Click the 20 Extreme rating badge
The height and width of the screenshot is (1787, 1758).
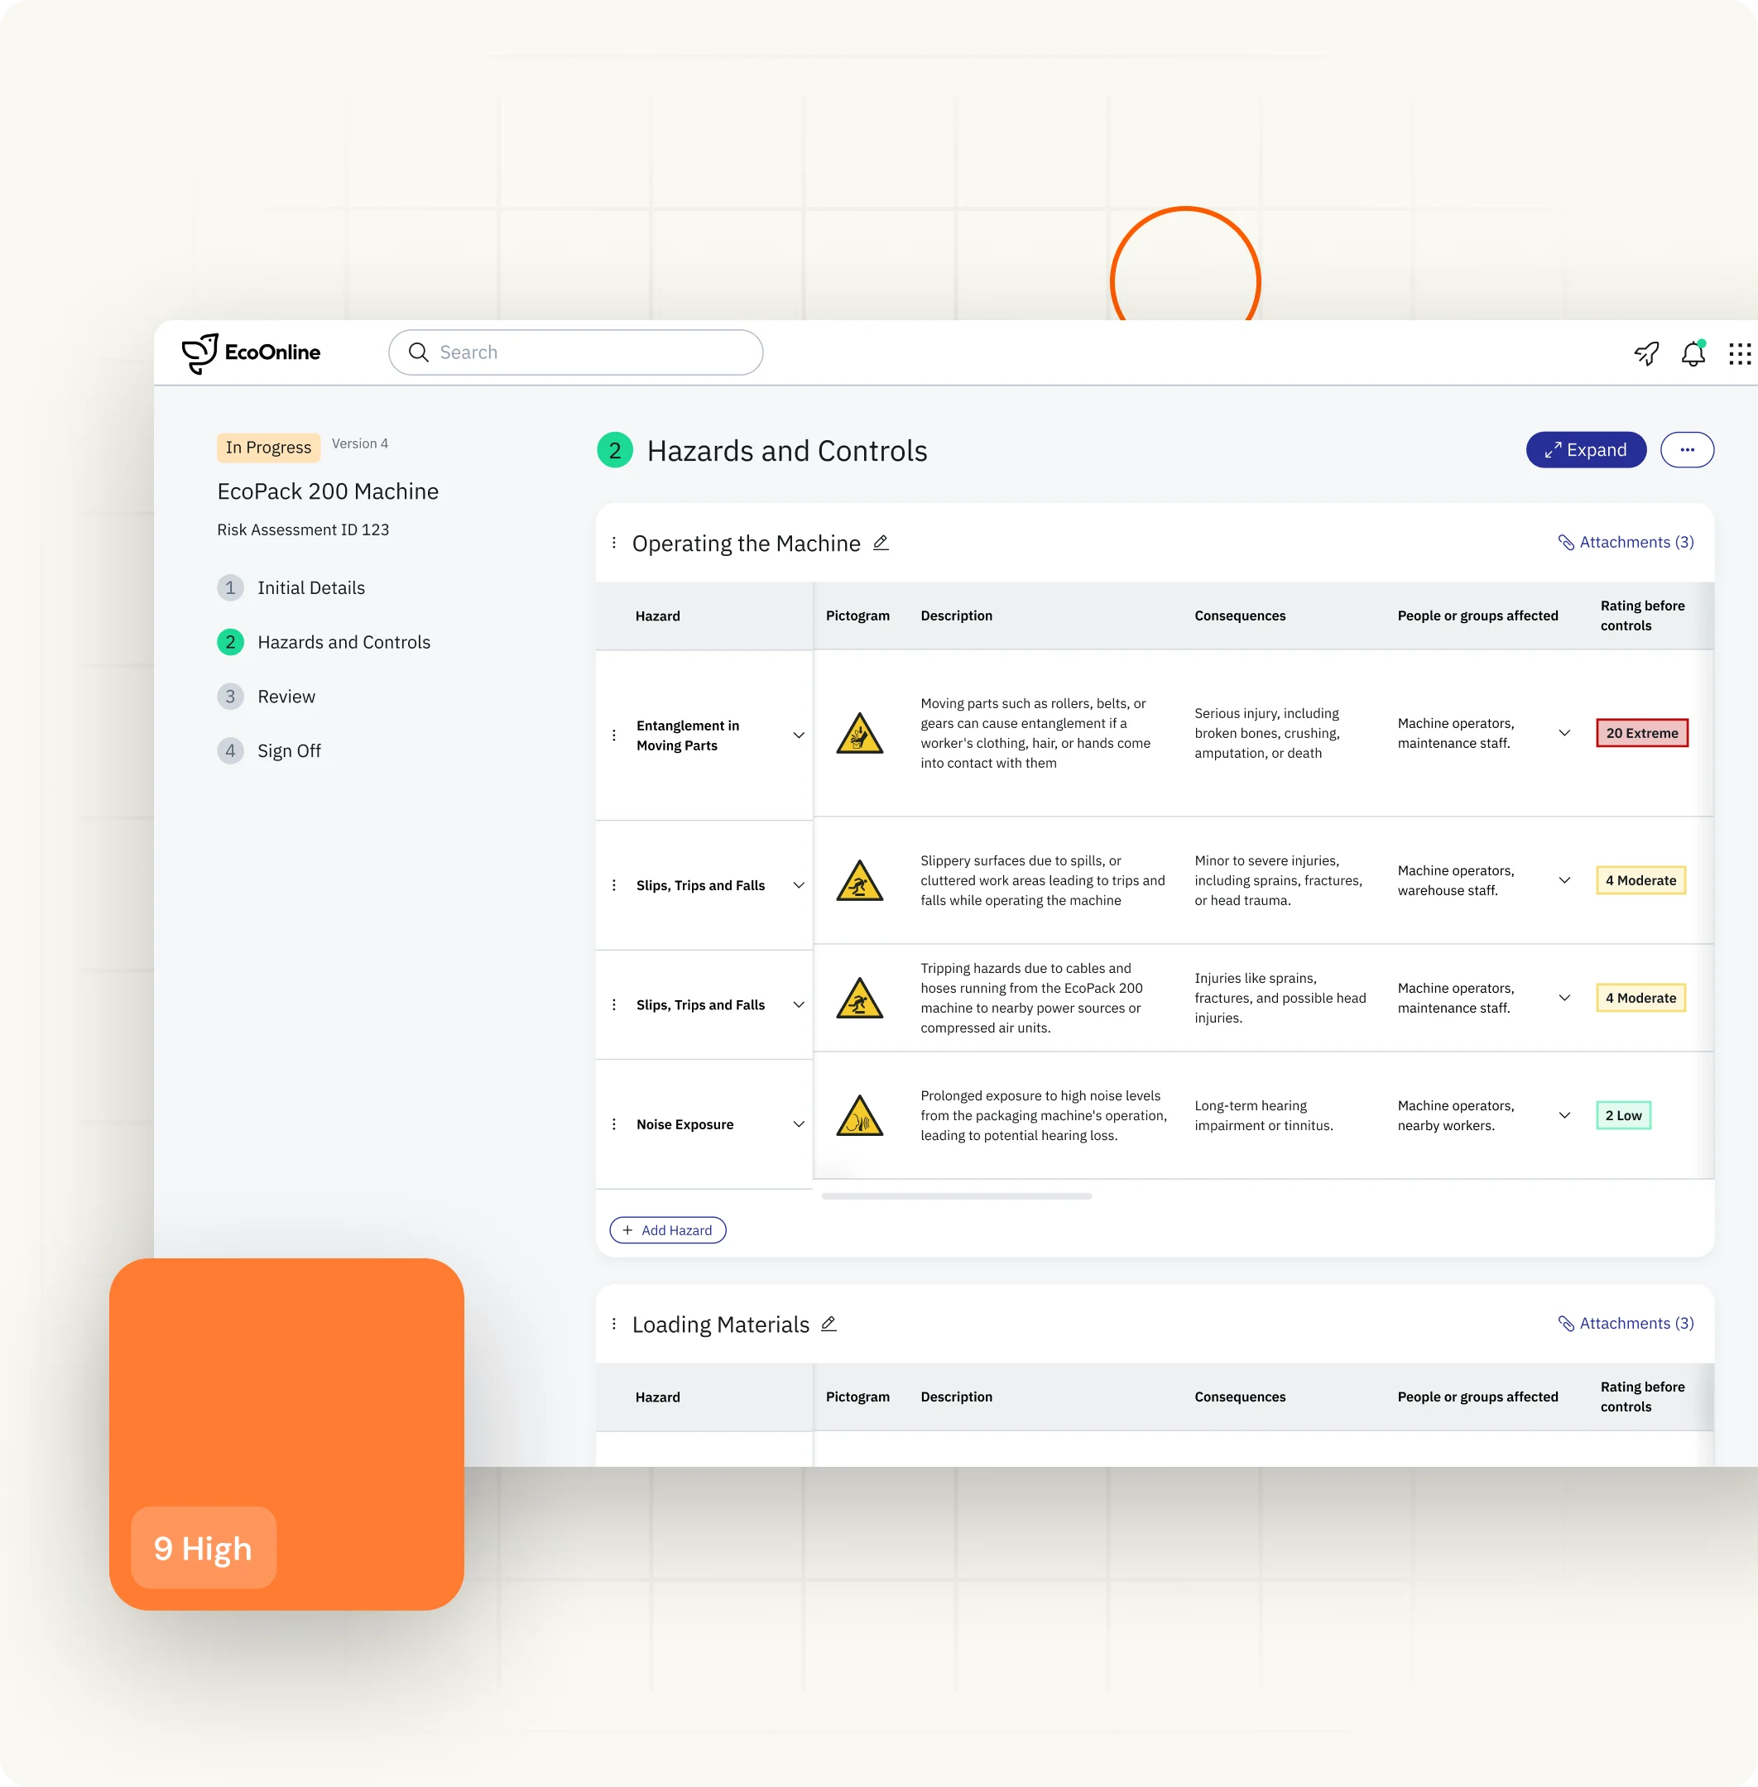pyautogui.click(x=1641, y=732)
